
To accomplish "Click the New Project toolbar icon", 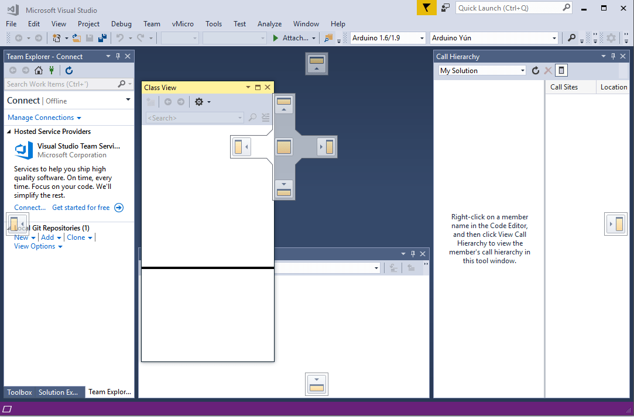I will click(x=56, y=38).
